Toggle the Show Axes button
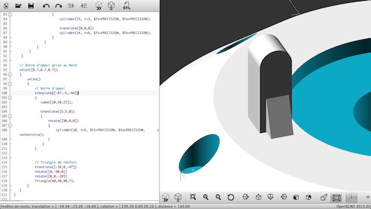371x209 pixels. [x=351, y=197]
